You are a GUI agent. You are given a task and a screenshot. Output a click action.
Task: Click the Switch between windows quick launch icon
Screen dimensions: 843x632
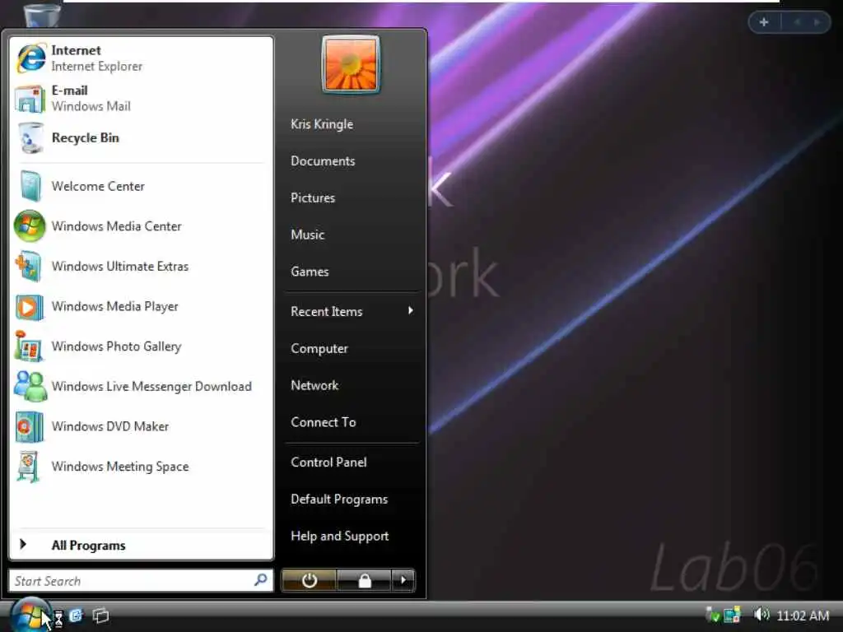coord(100,616)
